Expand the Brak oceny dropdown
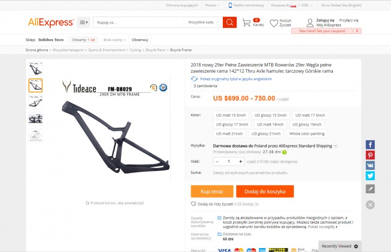 coord(114,40)
